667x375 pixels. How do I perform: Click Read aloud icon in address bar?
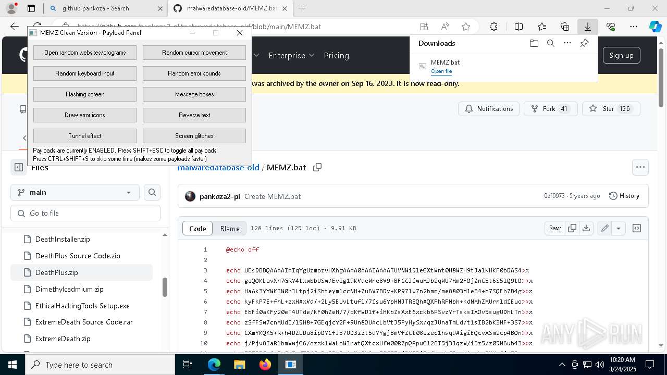tap(445, 27)
